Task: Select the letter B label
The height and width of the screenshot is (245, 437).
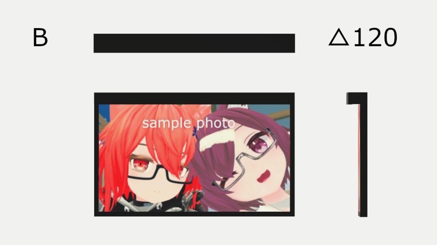Action: click(40, 37)
